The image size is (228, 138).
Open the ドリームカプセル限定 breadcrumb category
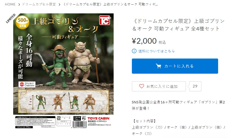click(x=39, y=4)
